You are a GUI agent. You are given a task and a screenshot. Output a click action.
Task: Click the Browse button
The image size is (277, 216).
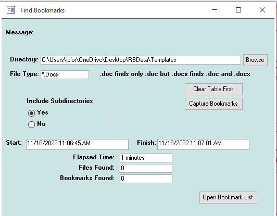click(x=255, y=60)
